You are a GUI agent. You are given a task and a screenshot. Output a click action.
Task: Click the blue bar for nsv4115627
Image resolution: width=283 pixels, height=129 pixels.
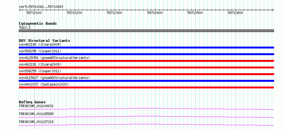tap(146, 81)
